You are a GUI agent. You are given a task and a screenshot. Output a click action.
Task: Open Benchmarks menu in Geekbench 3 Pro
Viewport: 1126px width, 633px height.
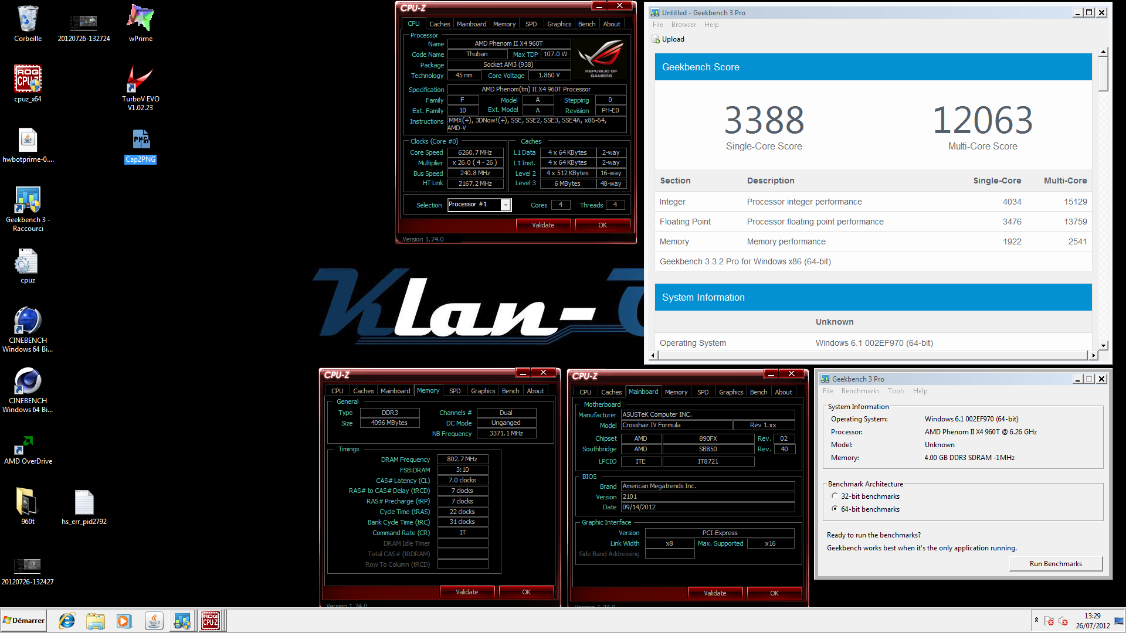860,391
